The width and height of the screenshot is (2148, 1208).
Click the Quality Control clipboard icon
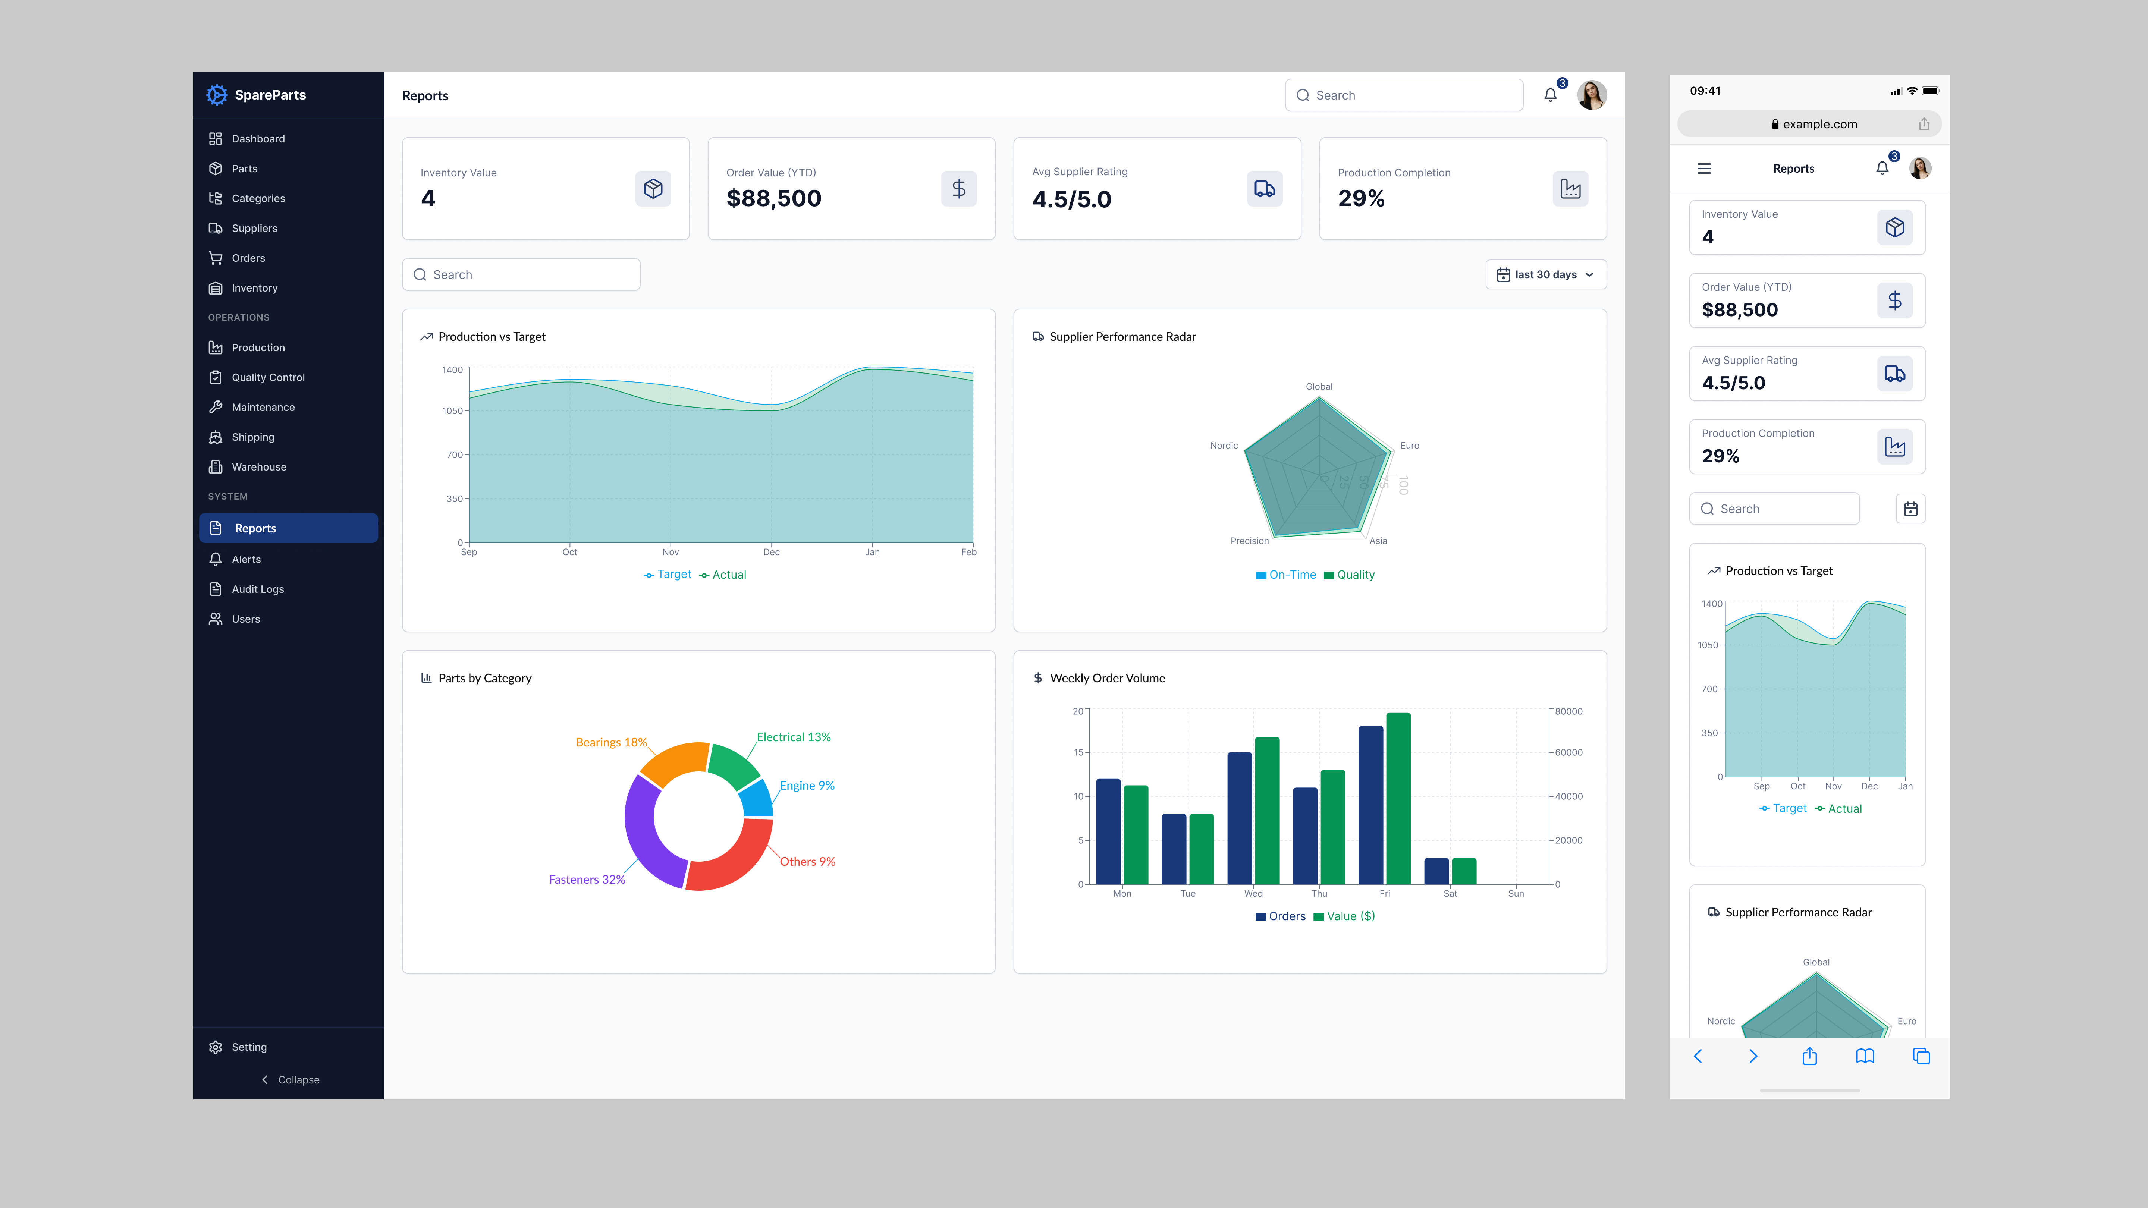click(215, 378)
